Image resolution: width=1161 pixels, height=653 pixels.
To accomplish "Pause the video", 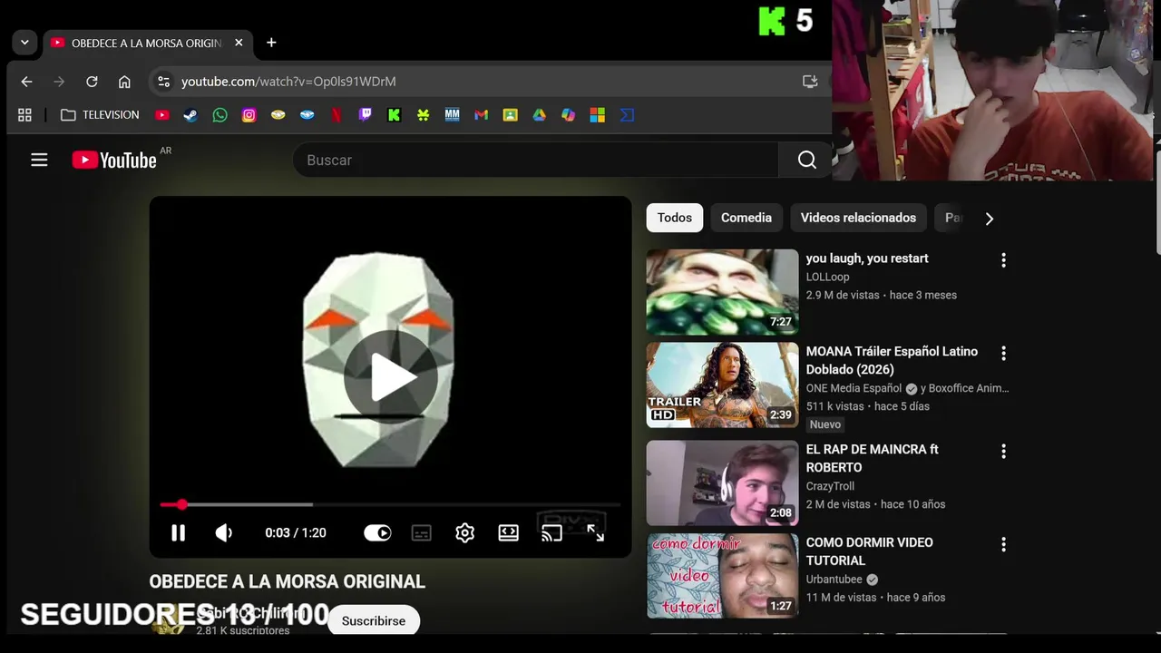I will pyautogui.click(x=179, y=533).
